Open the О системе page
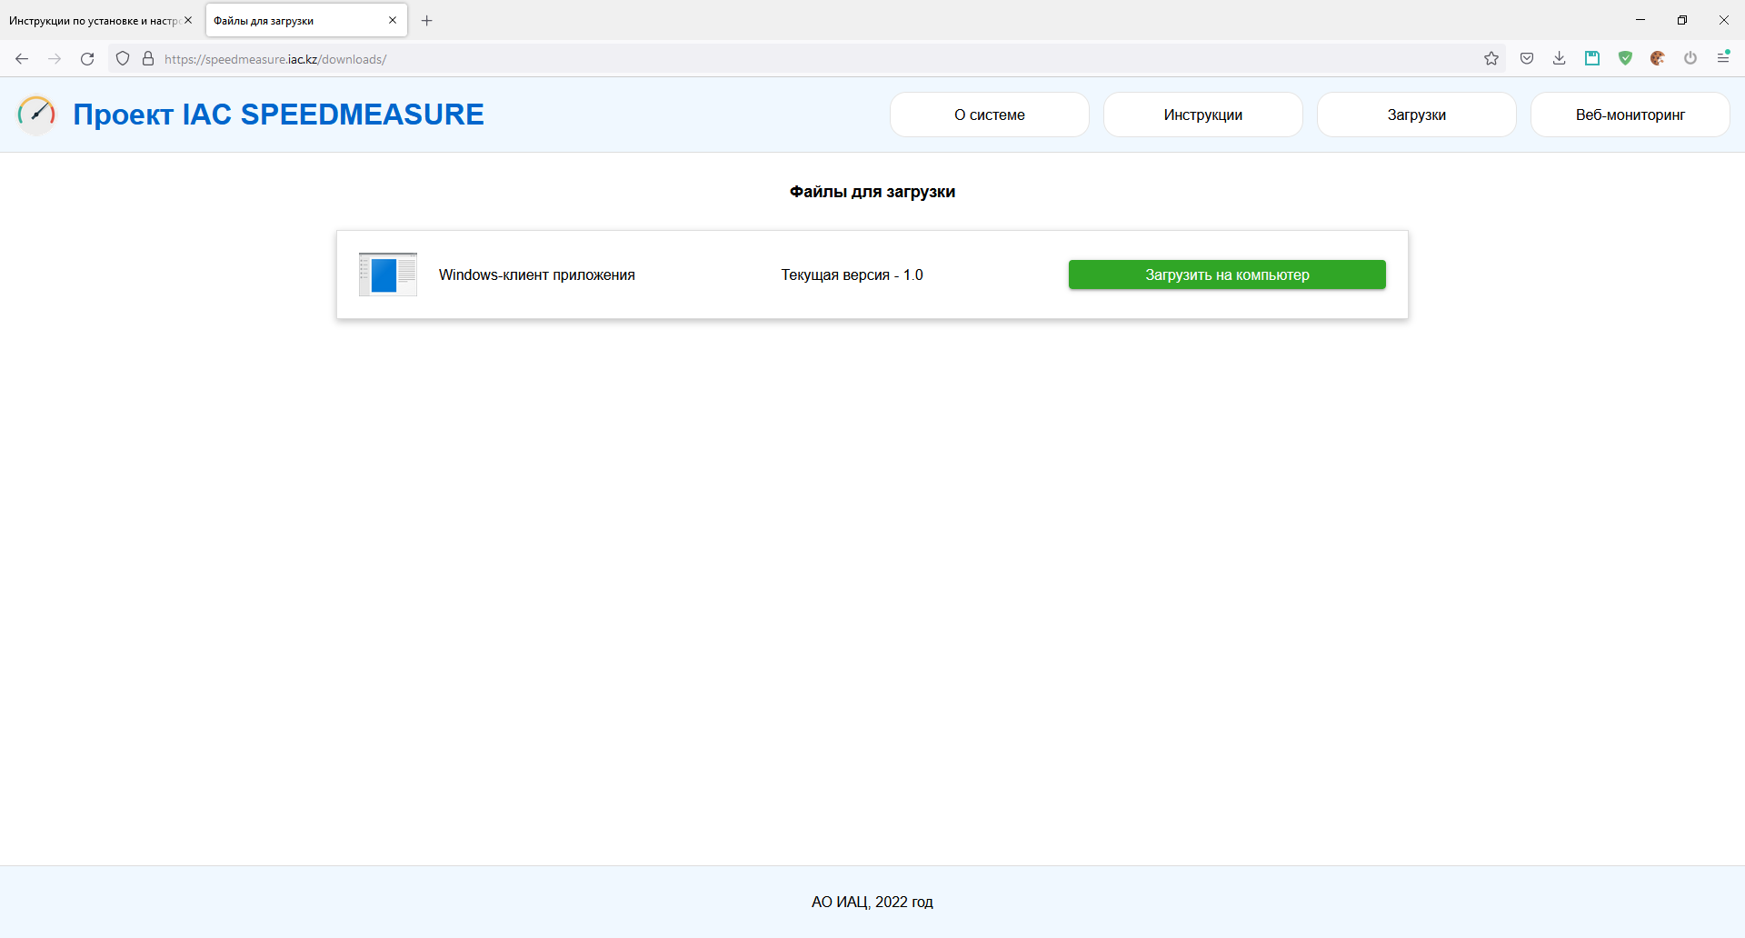This screenshot has height=938, width=1745. coord(990,115)
